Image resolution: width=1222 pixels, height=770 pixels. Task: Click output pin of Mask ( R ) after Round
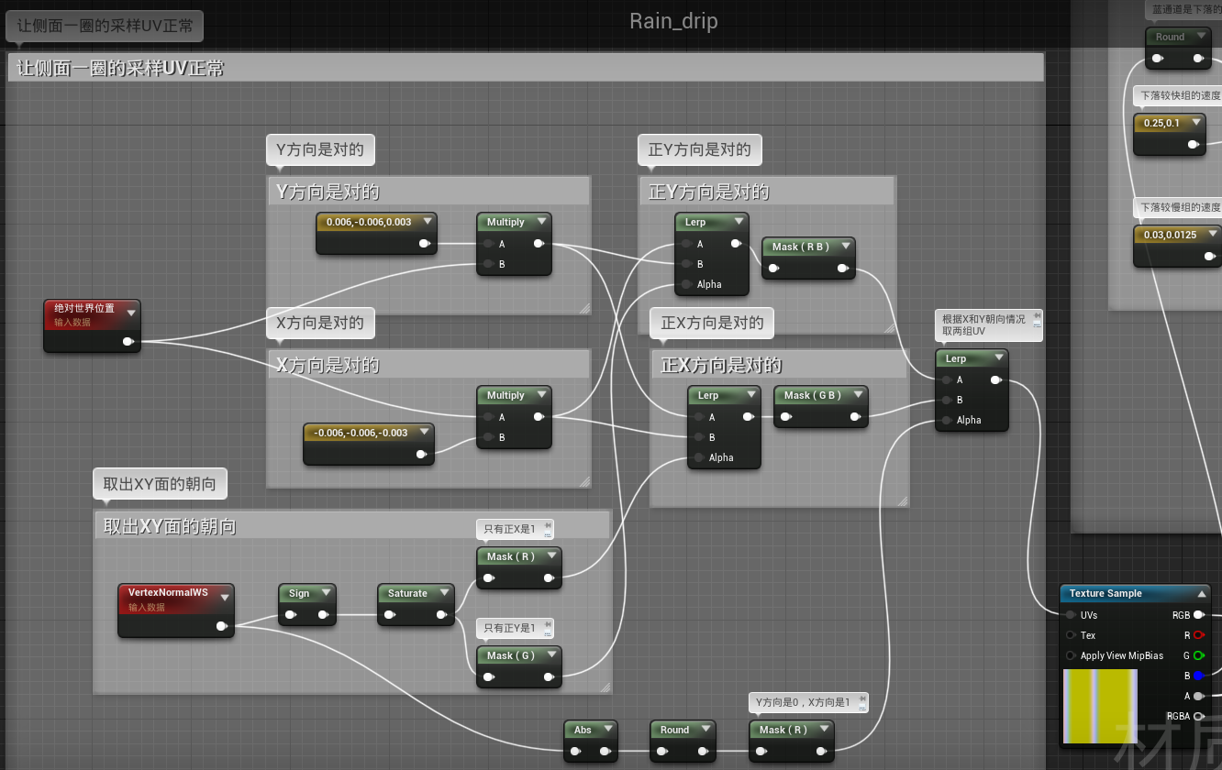(x=822, y=752)
